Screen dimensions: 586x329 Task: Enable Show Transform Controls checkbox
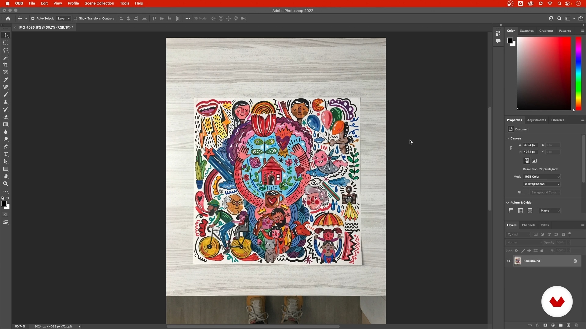(x=75, y=19)
